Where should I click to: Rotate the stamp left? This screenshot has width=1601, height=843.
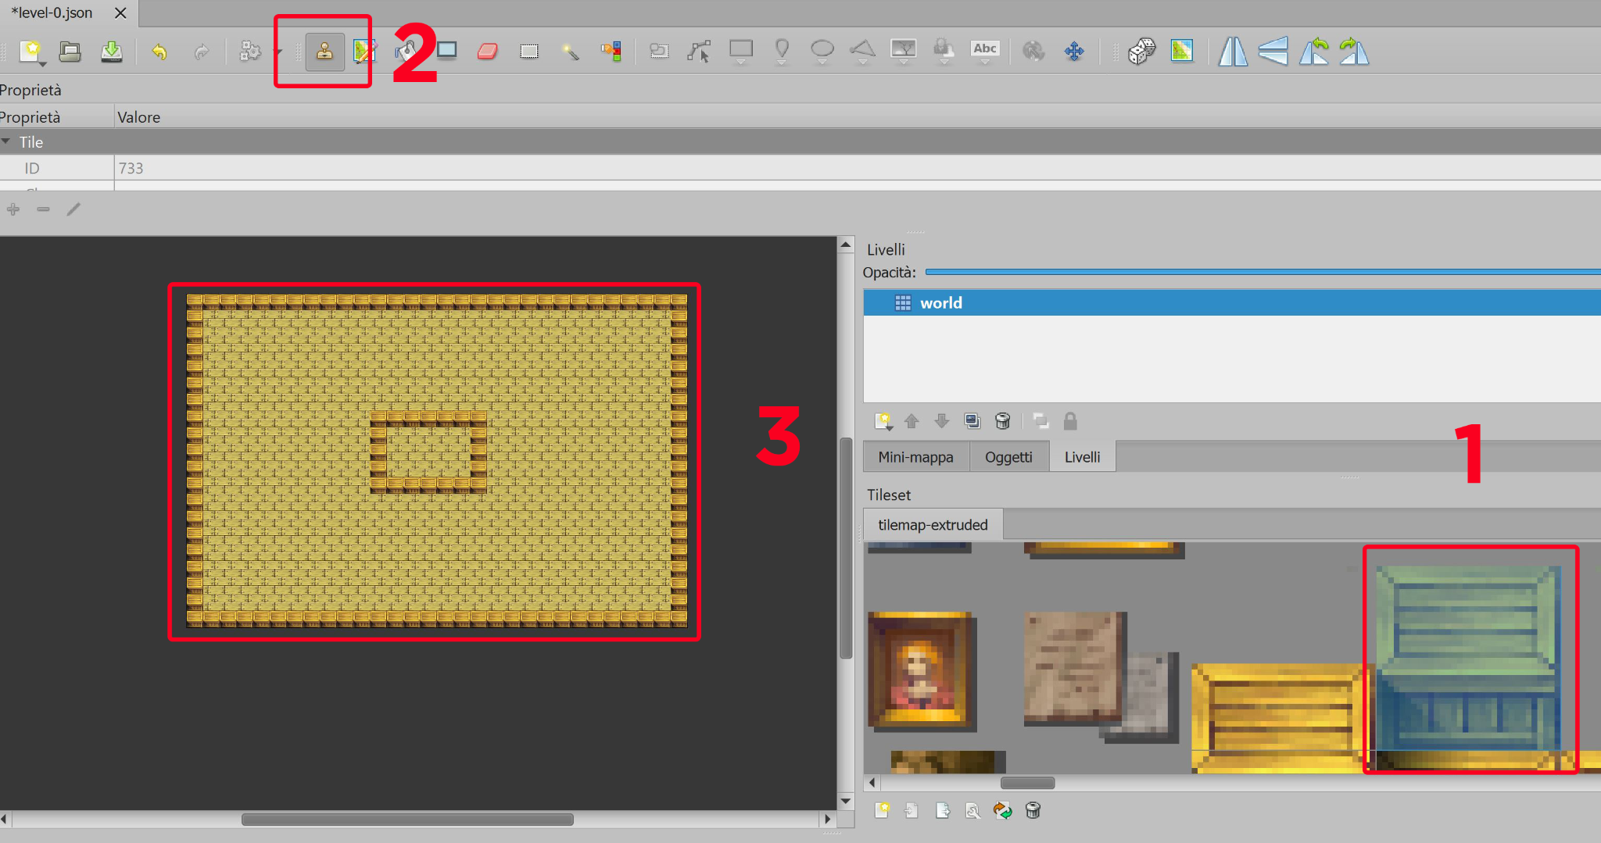coord(1314,52)
